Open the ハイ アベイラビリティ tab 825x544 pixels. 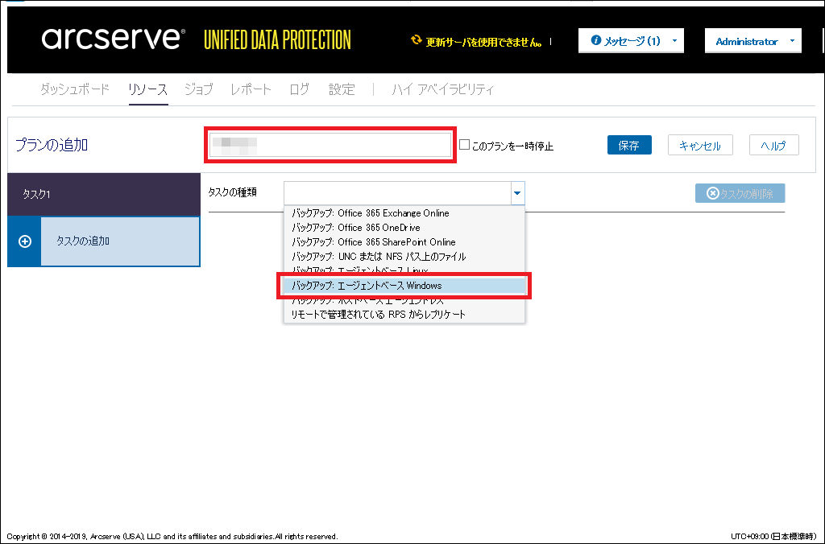[443, 89]
